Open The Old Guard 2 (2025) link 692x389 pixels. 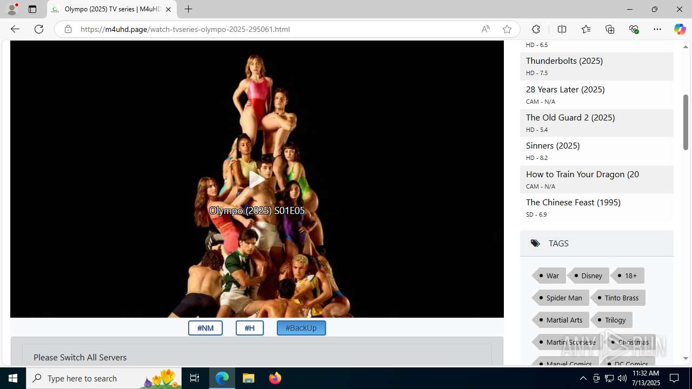coord(570,117)
